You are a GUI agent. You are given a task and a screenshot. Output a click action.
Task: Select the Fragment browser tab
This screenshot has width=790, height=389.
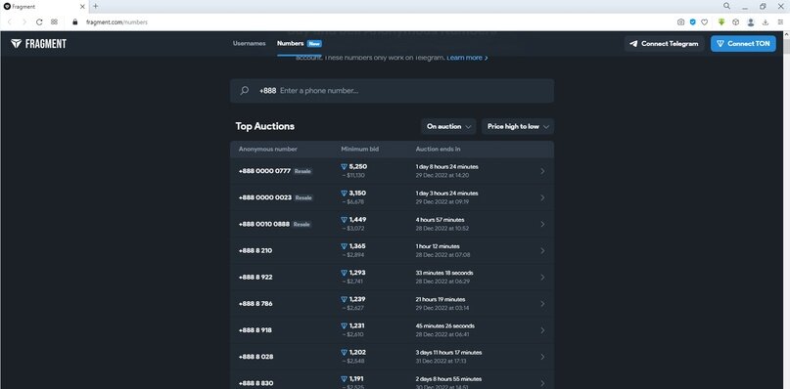[44, 7]
